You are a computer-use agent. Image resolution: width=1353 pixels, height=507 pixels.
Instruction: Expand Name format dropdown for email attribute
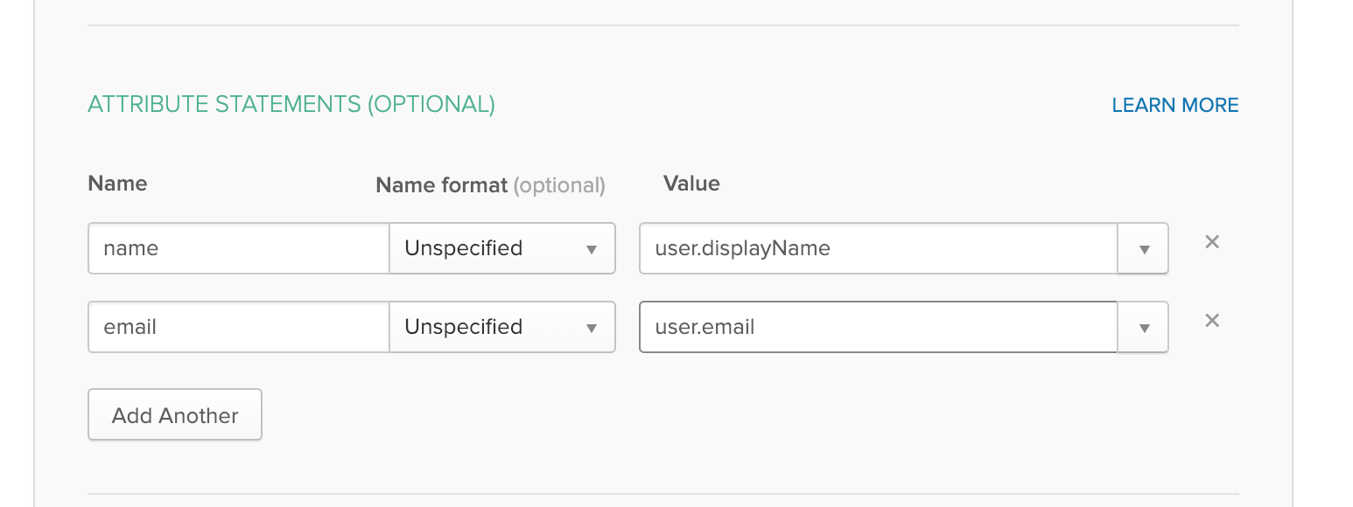click(x=501, y=327)
